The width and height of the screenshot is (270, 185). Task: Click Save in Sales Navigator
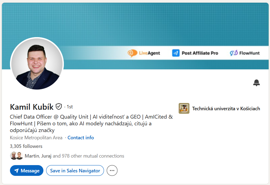pos(75,170)
